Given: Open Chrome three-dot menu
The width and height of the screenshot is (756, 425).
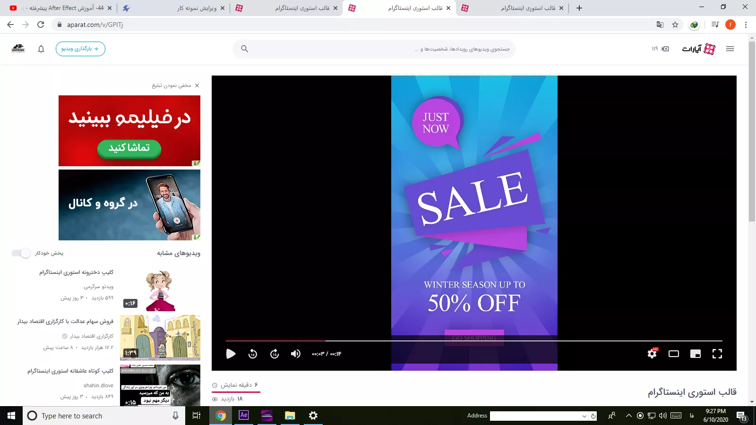Looking at the screenshot, I should [746, 25].
